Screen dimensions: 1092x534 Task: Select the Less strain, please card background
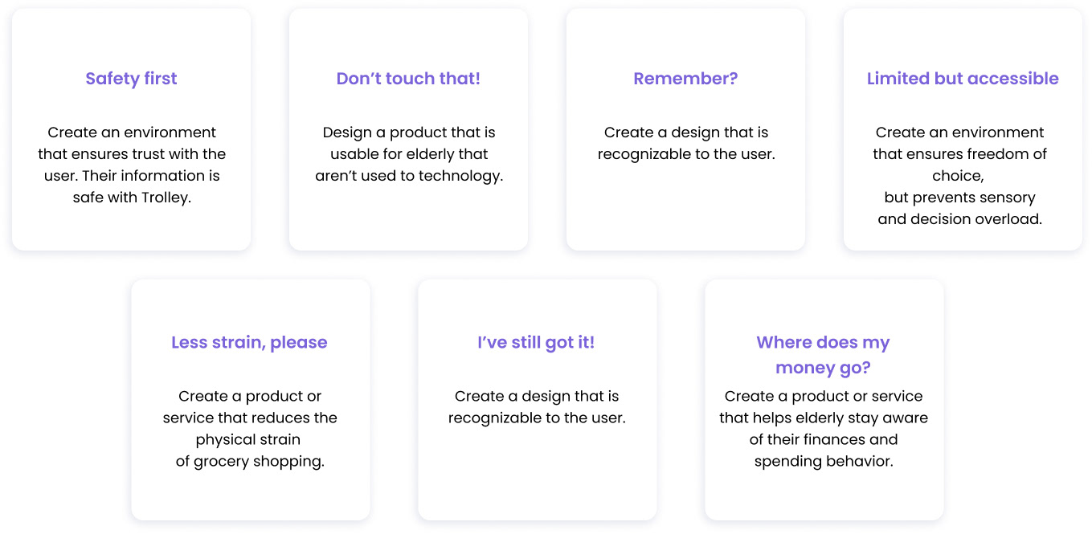[x=251, y=400]
